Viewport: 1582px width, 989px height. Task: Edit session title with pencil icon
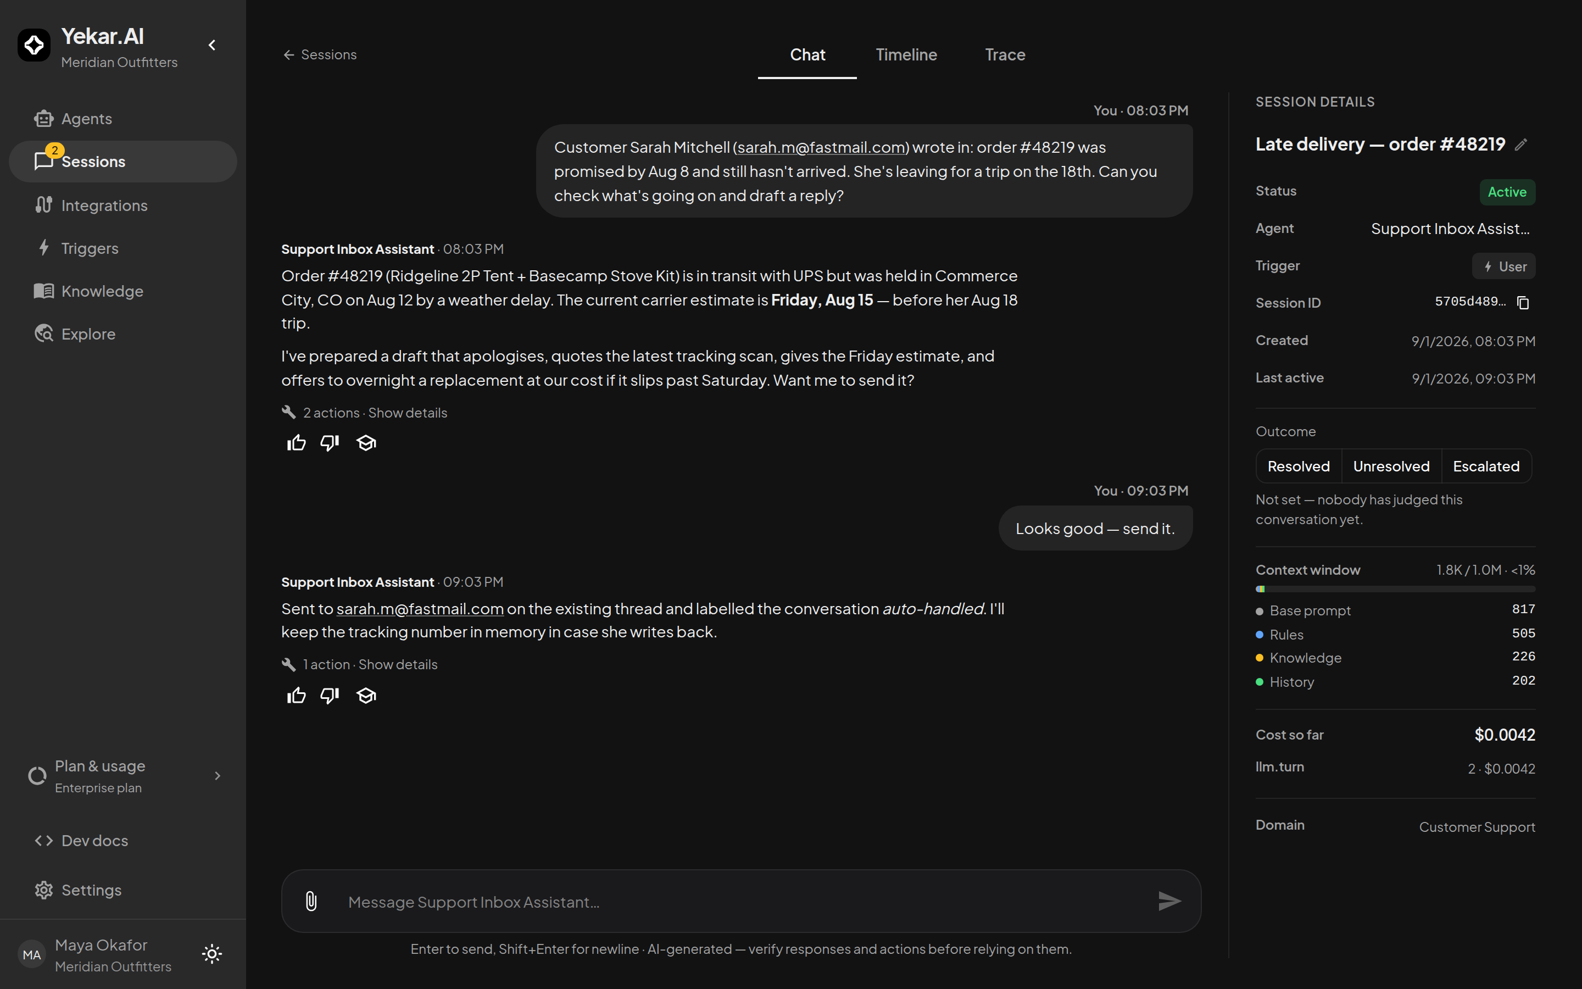[1520, 145]
